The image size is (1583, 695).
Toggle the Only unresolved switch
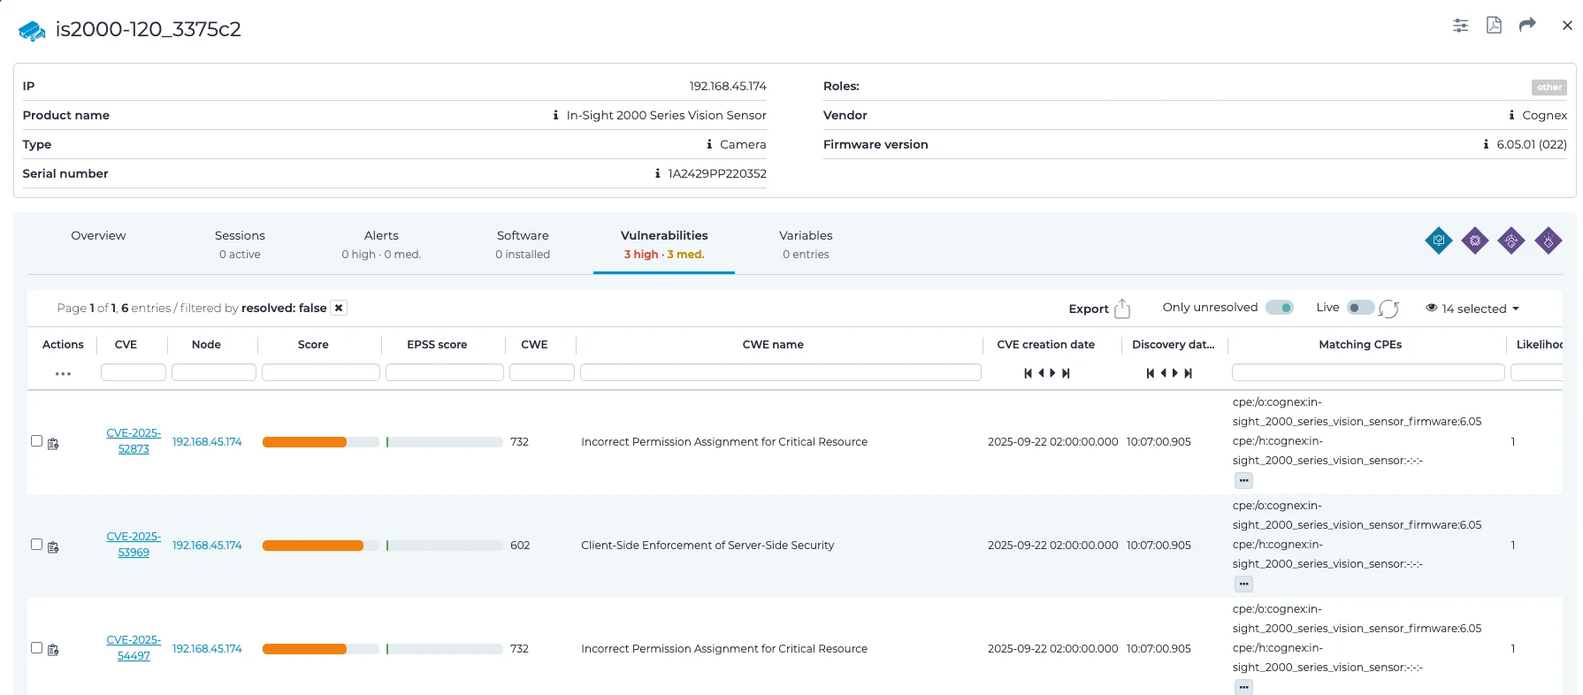pos(1280,308)
